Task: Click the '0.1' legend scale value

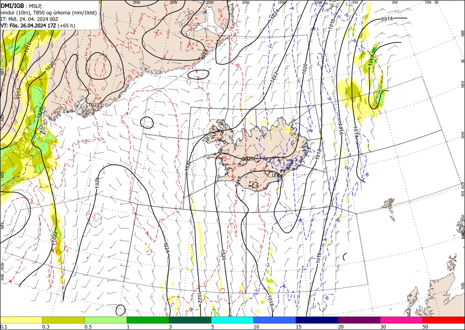Action: pyautogui.click(x=3, y=327)
